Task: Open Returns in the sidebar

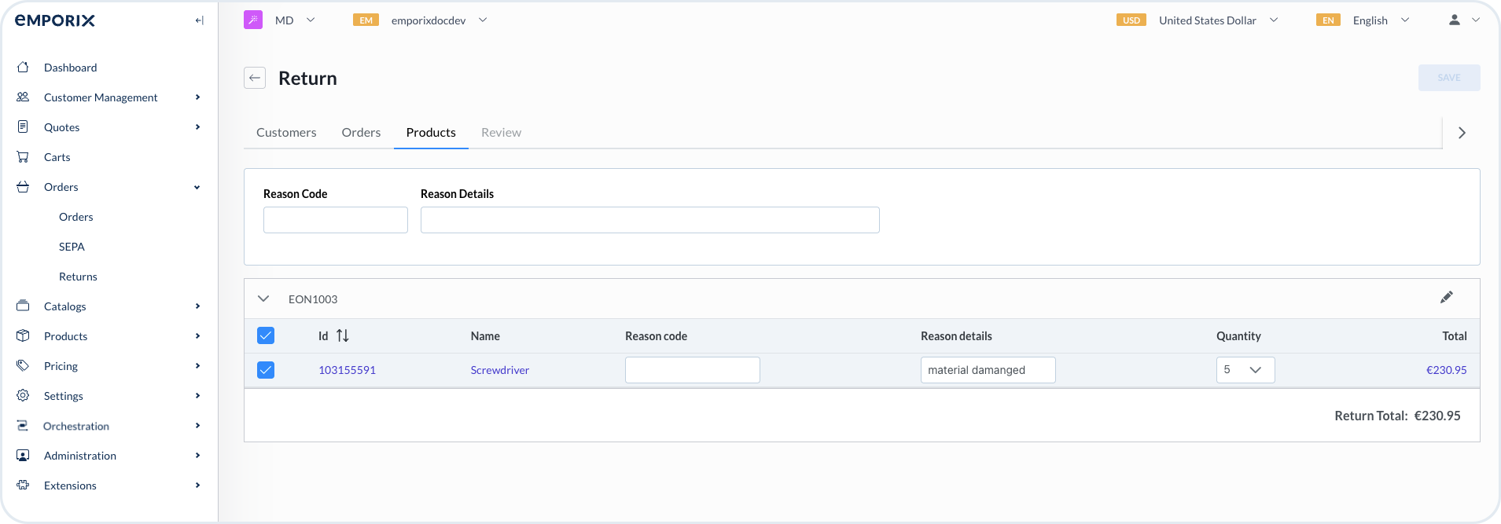Action: pyautogui.click(x=78, y=277)
